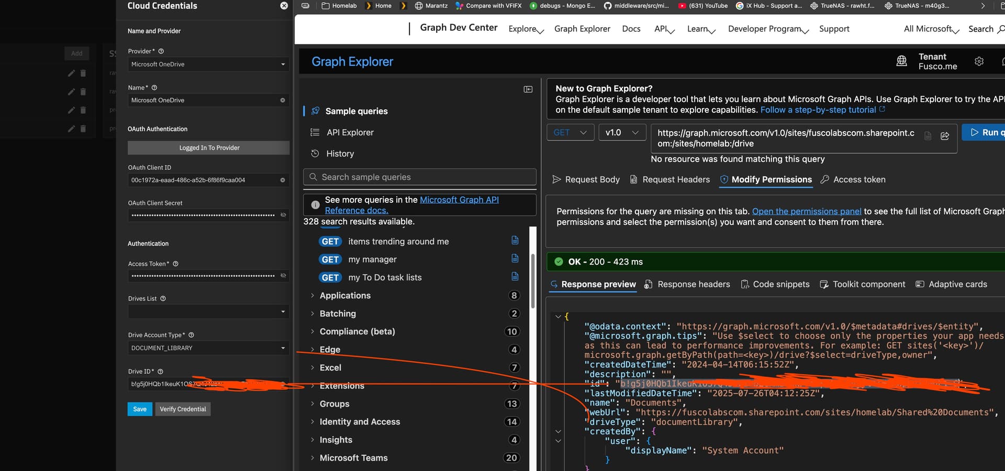Open the Provider dropdown showing Microsoft OneDrive
1005x471 pixels.
click(x=208, y=64)
